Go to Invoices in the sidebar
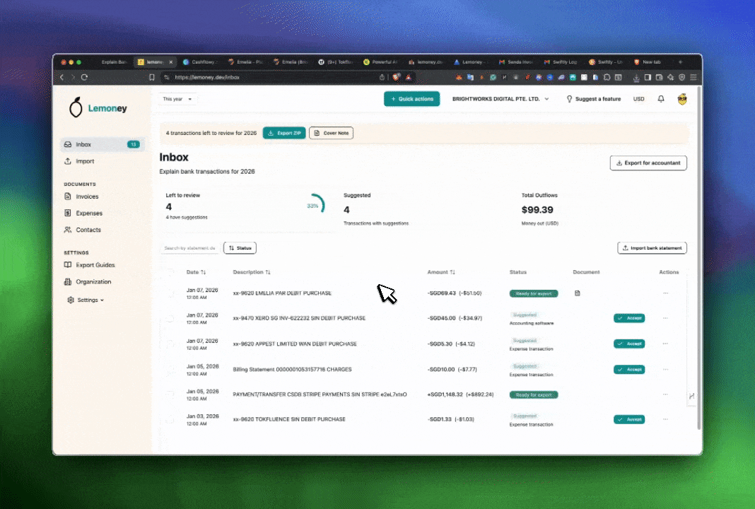This screenshot has width=755, height=509. pos(87,197)
